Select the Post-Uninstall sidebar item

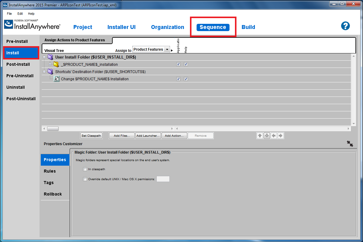(x=21, y=99)
